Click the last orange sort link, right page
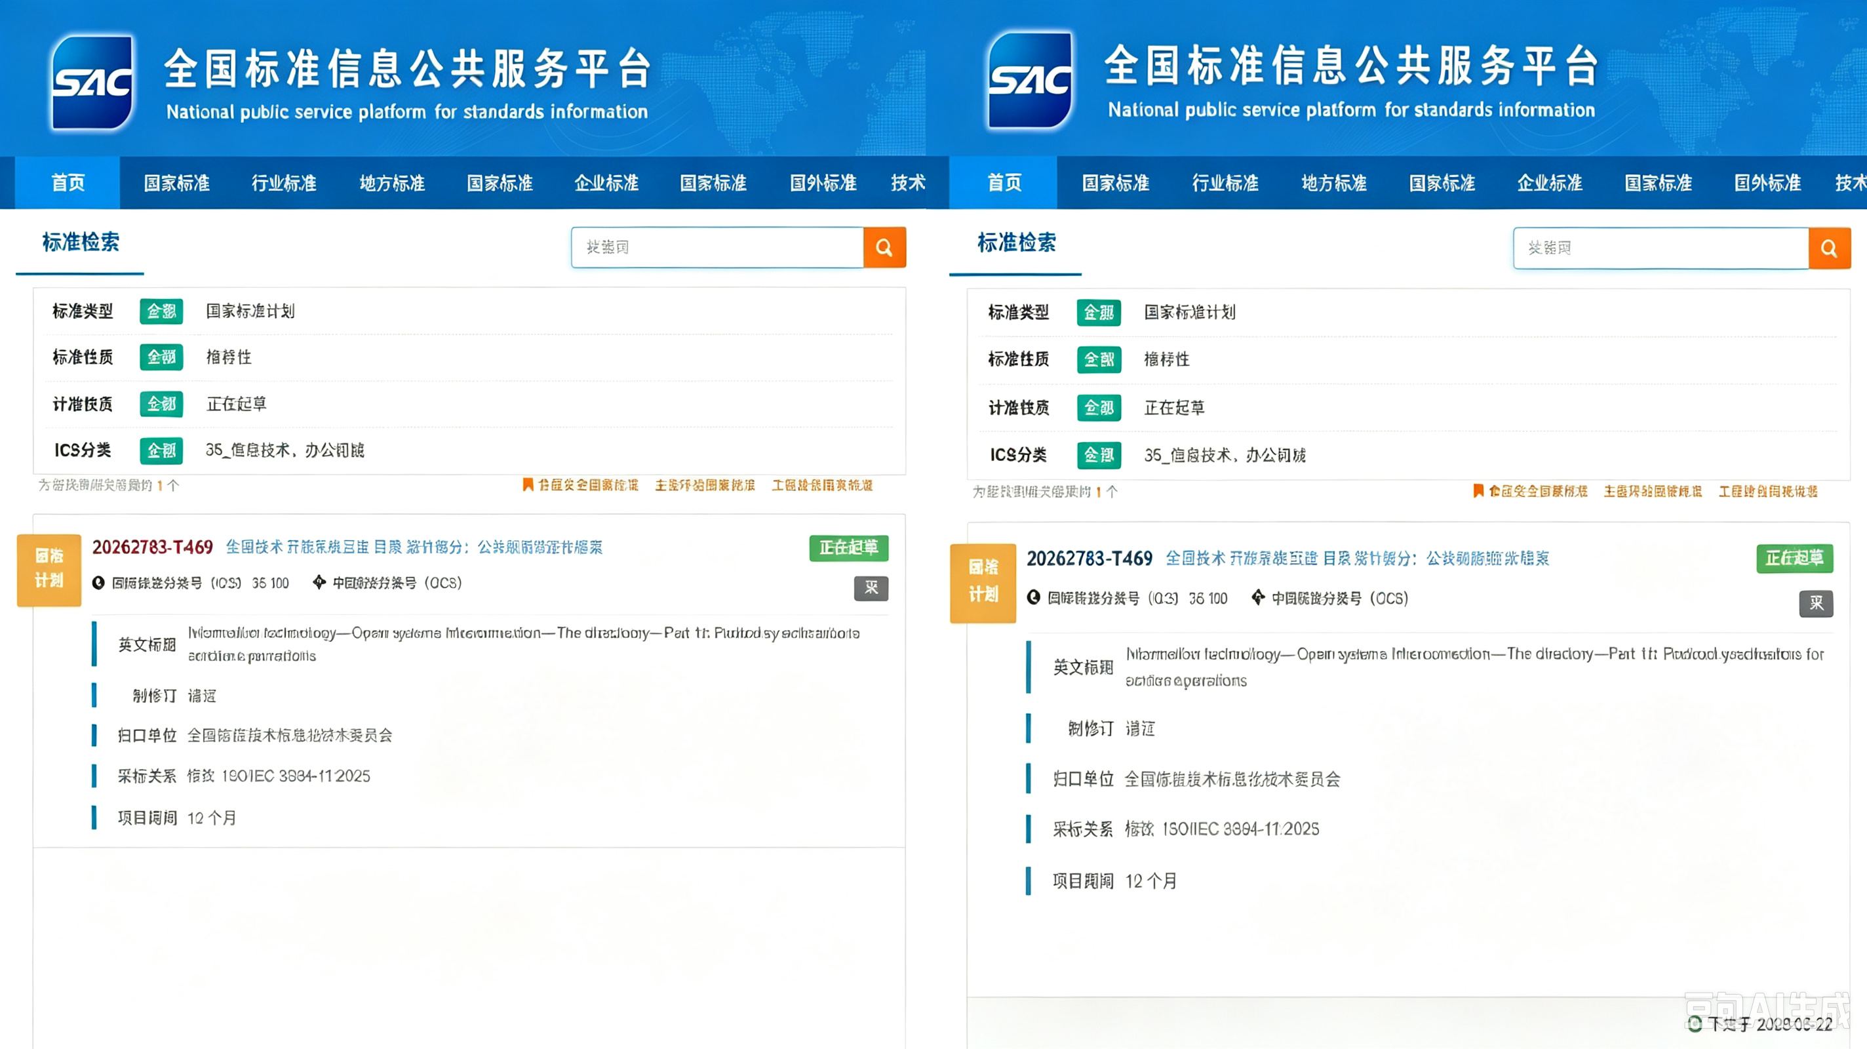 click(x=1768, y=492)
